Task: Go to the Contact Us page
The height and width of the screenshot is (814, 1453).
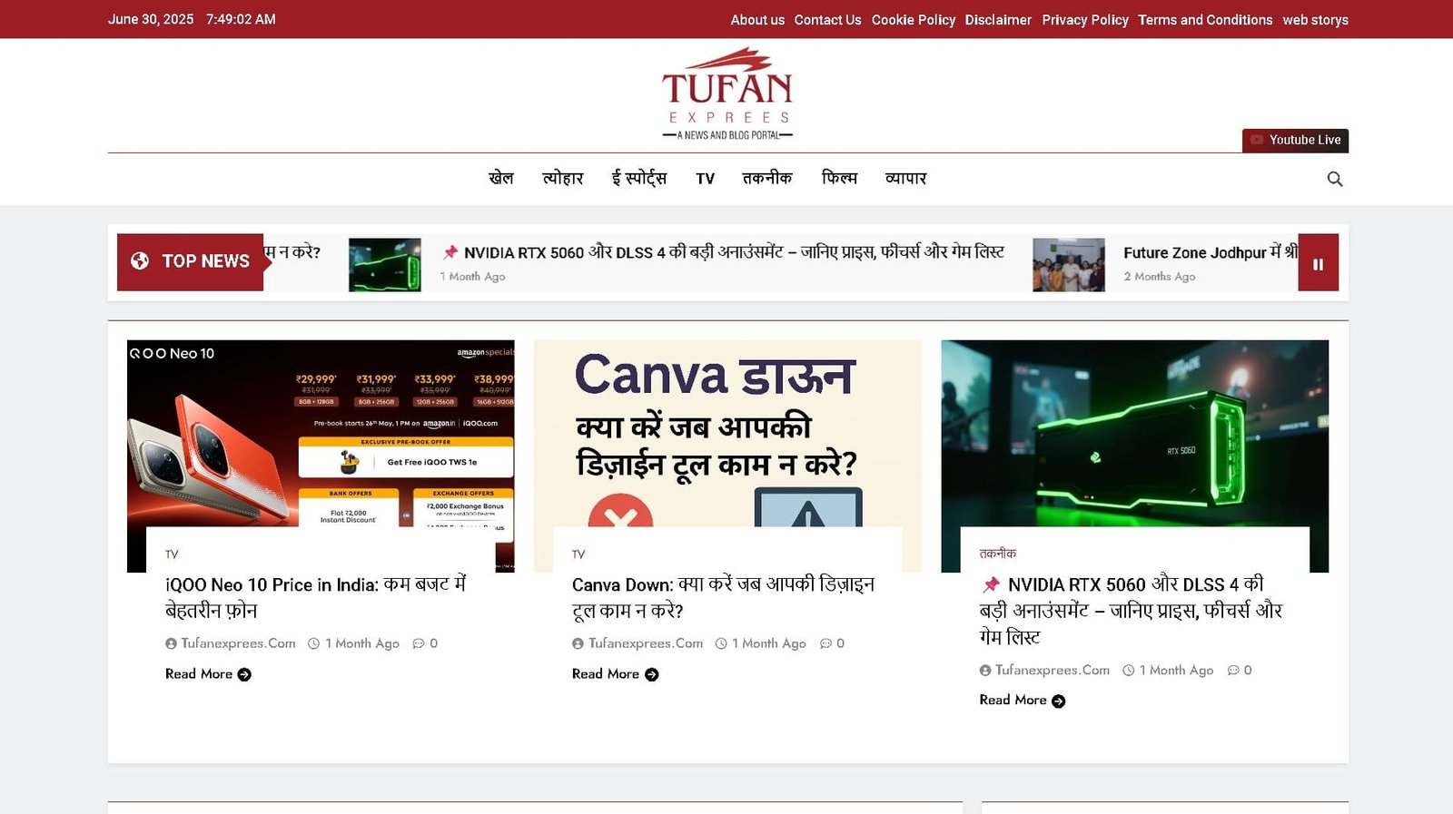Action: pos(827,20)
